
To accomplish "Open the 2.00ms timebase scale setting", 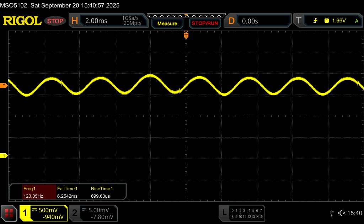I will (96, 21).
